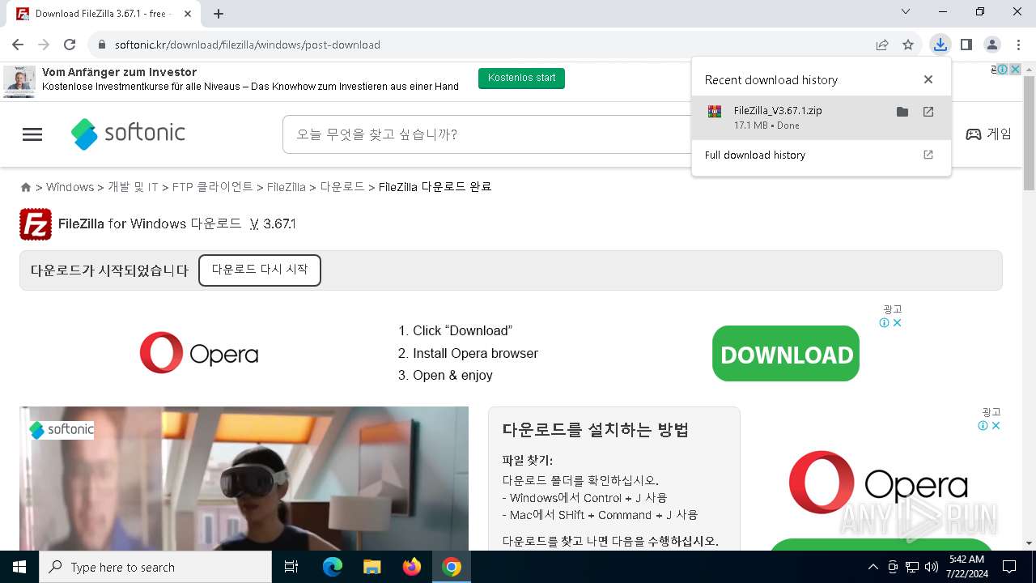Viewport: 1036px width, 583px height.
Task: Toggle the downloads toolbar icon
Action: point(940,45)
